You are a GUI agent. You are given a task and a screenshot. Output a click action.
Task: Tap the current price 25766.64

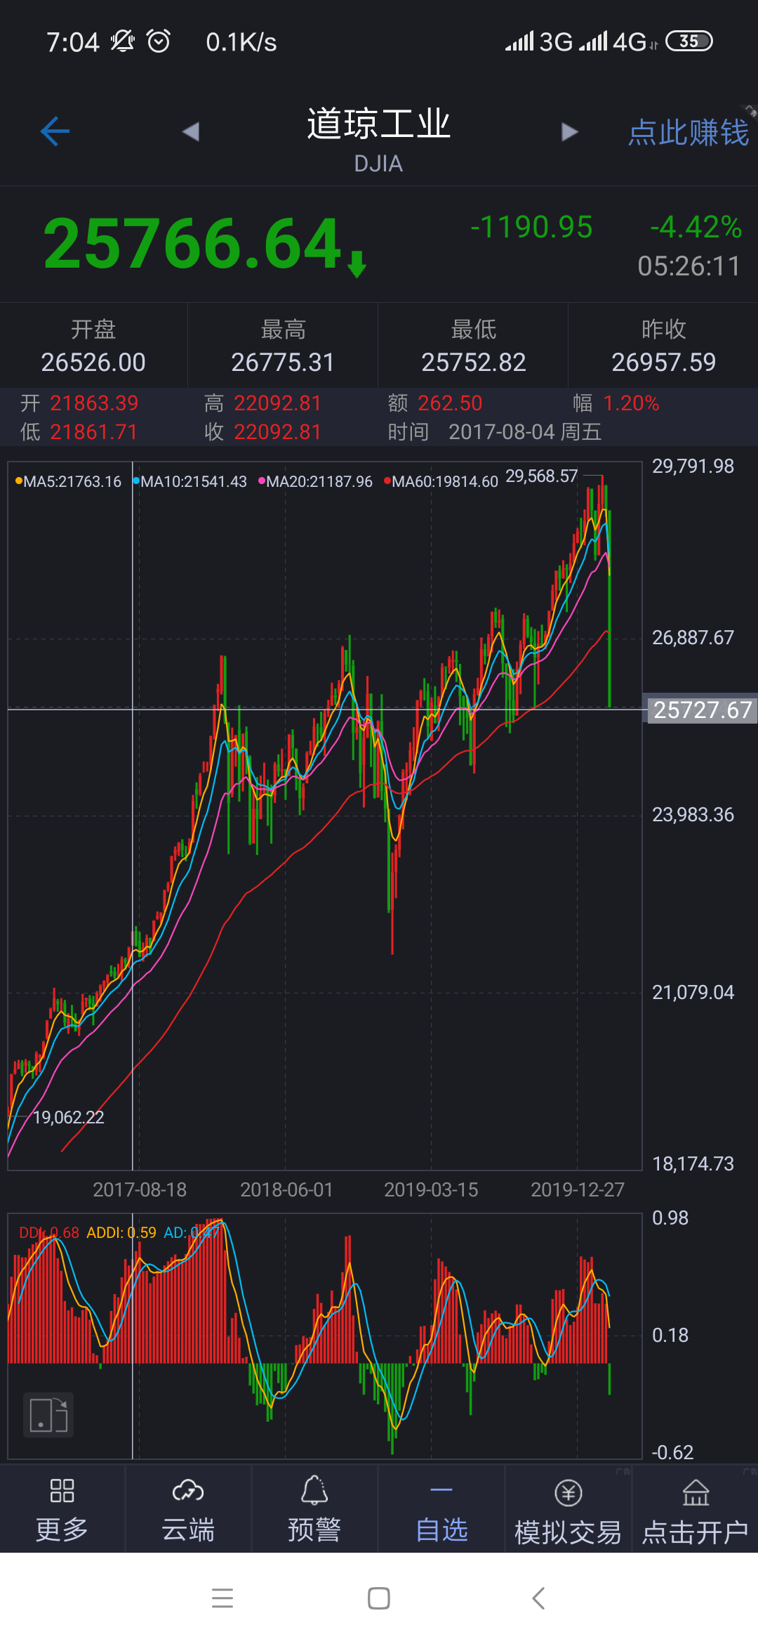pyautogui.click(x=193, y=243)
